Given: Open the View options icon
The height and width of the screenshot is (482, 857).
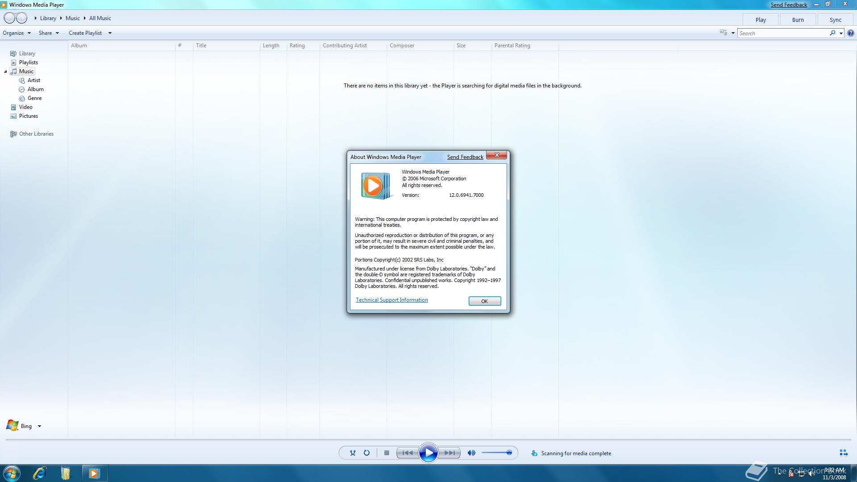Looking at the screenshot, I should tap(724, 33).
